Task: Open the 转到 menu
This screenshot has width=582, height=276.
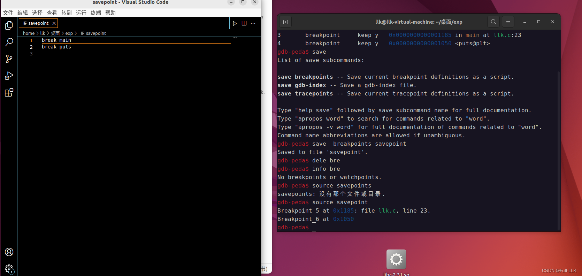Action: coord(67,13)
